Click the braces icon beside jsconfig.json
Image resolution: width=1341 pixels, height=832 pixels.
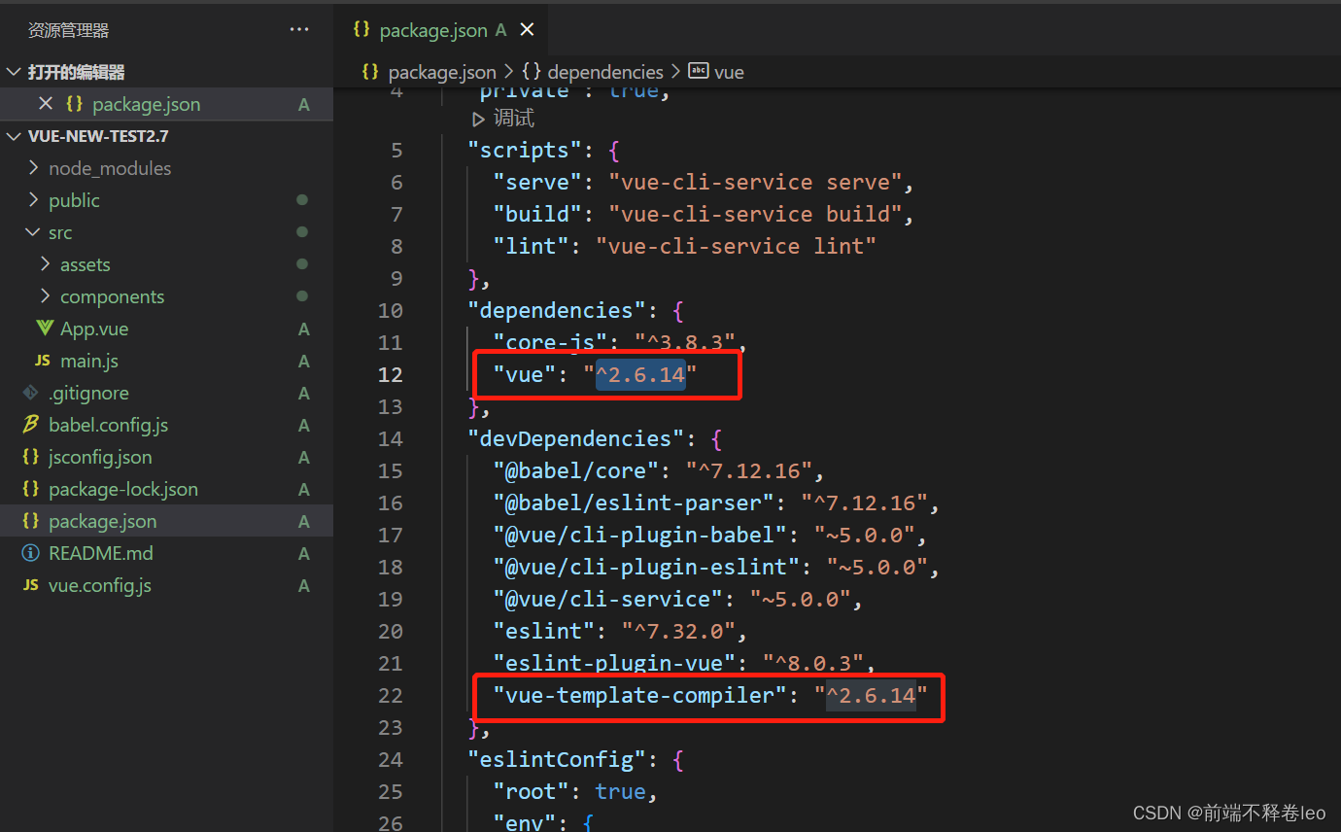point(30,457)
